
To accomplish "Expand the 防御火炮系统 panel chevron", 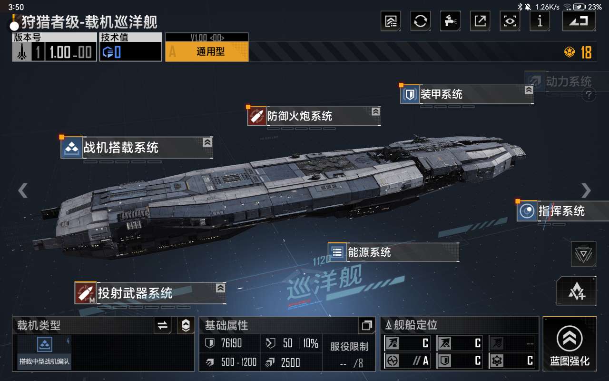I will tap(375, 111).
